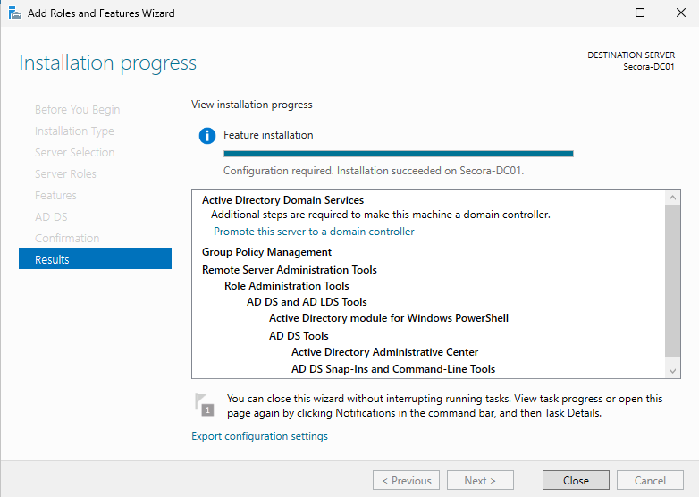
Task: Open Export configuration settings link
Action: (x=259, y=436)
